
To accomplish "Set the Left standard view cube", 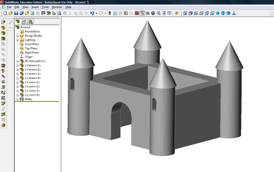I will [196, 13].
